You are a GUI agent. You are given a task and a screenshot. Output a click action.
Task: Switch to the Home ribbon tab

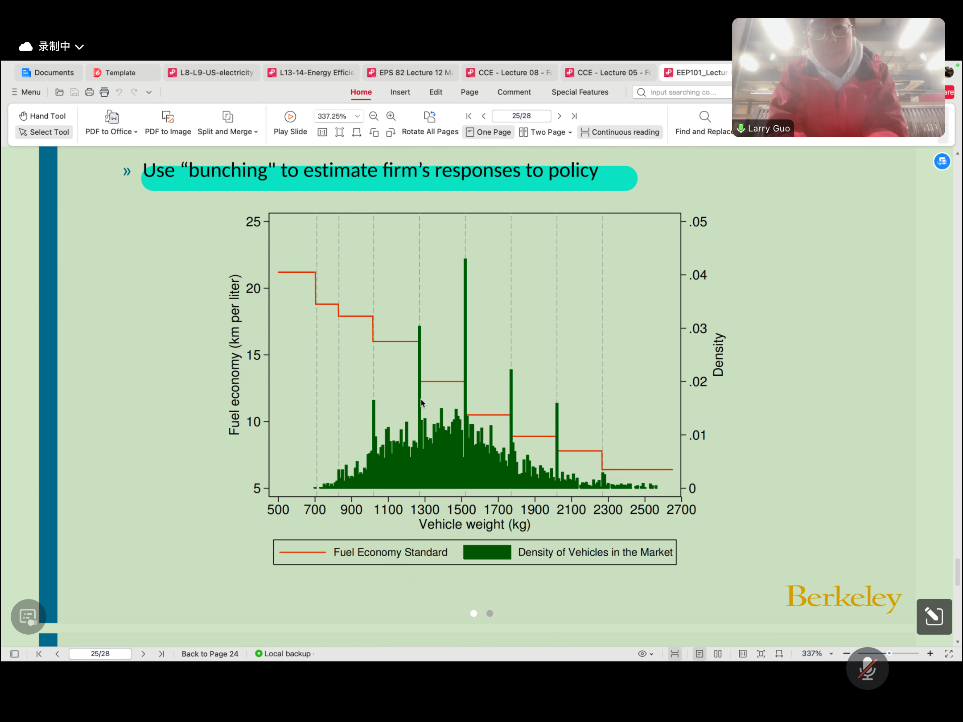pyautogui.click(x=361, y=92)
